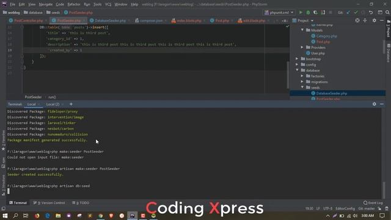Commit changes with the green checkmark
Viewport: 391px width, 220px height.
[356, 12]
